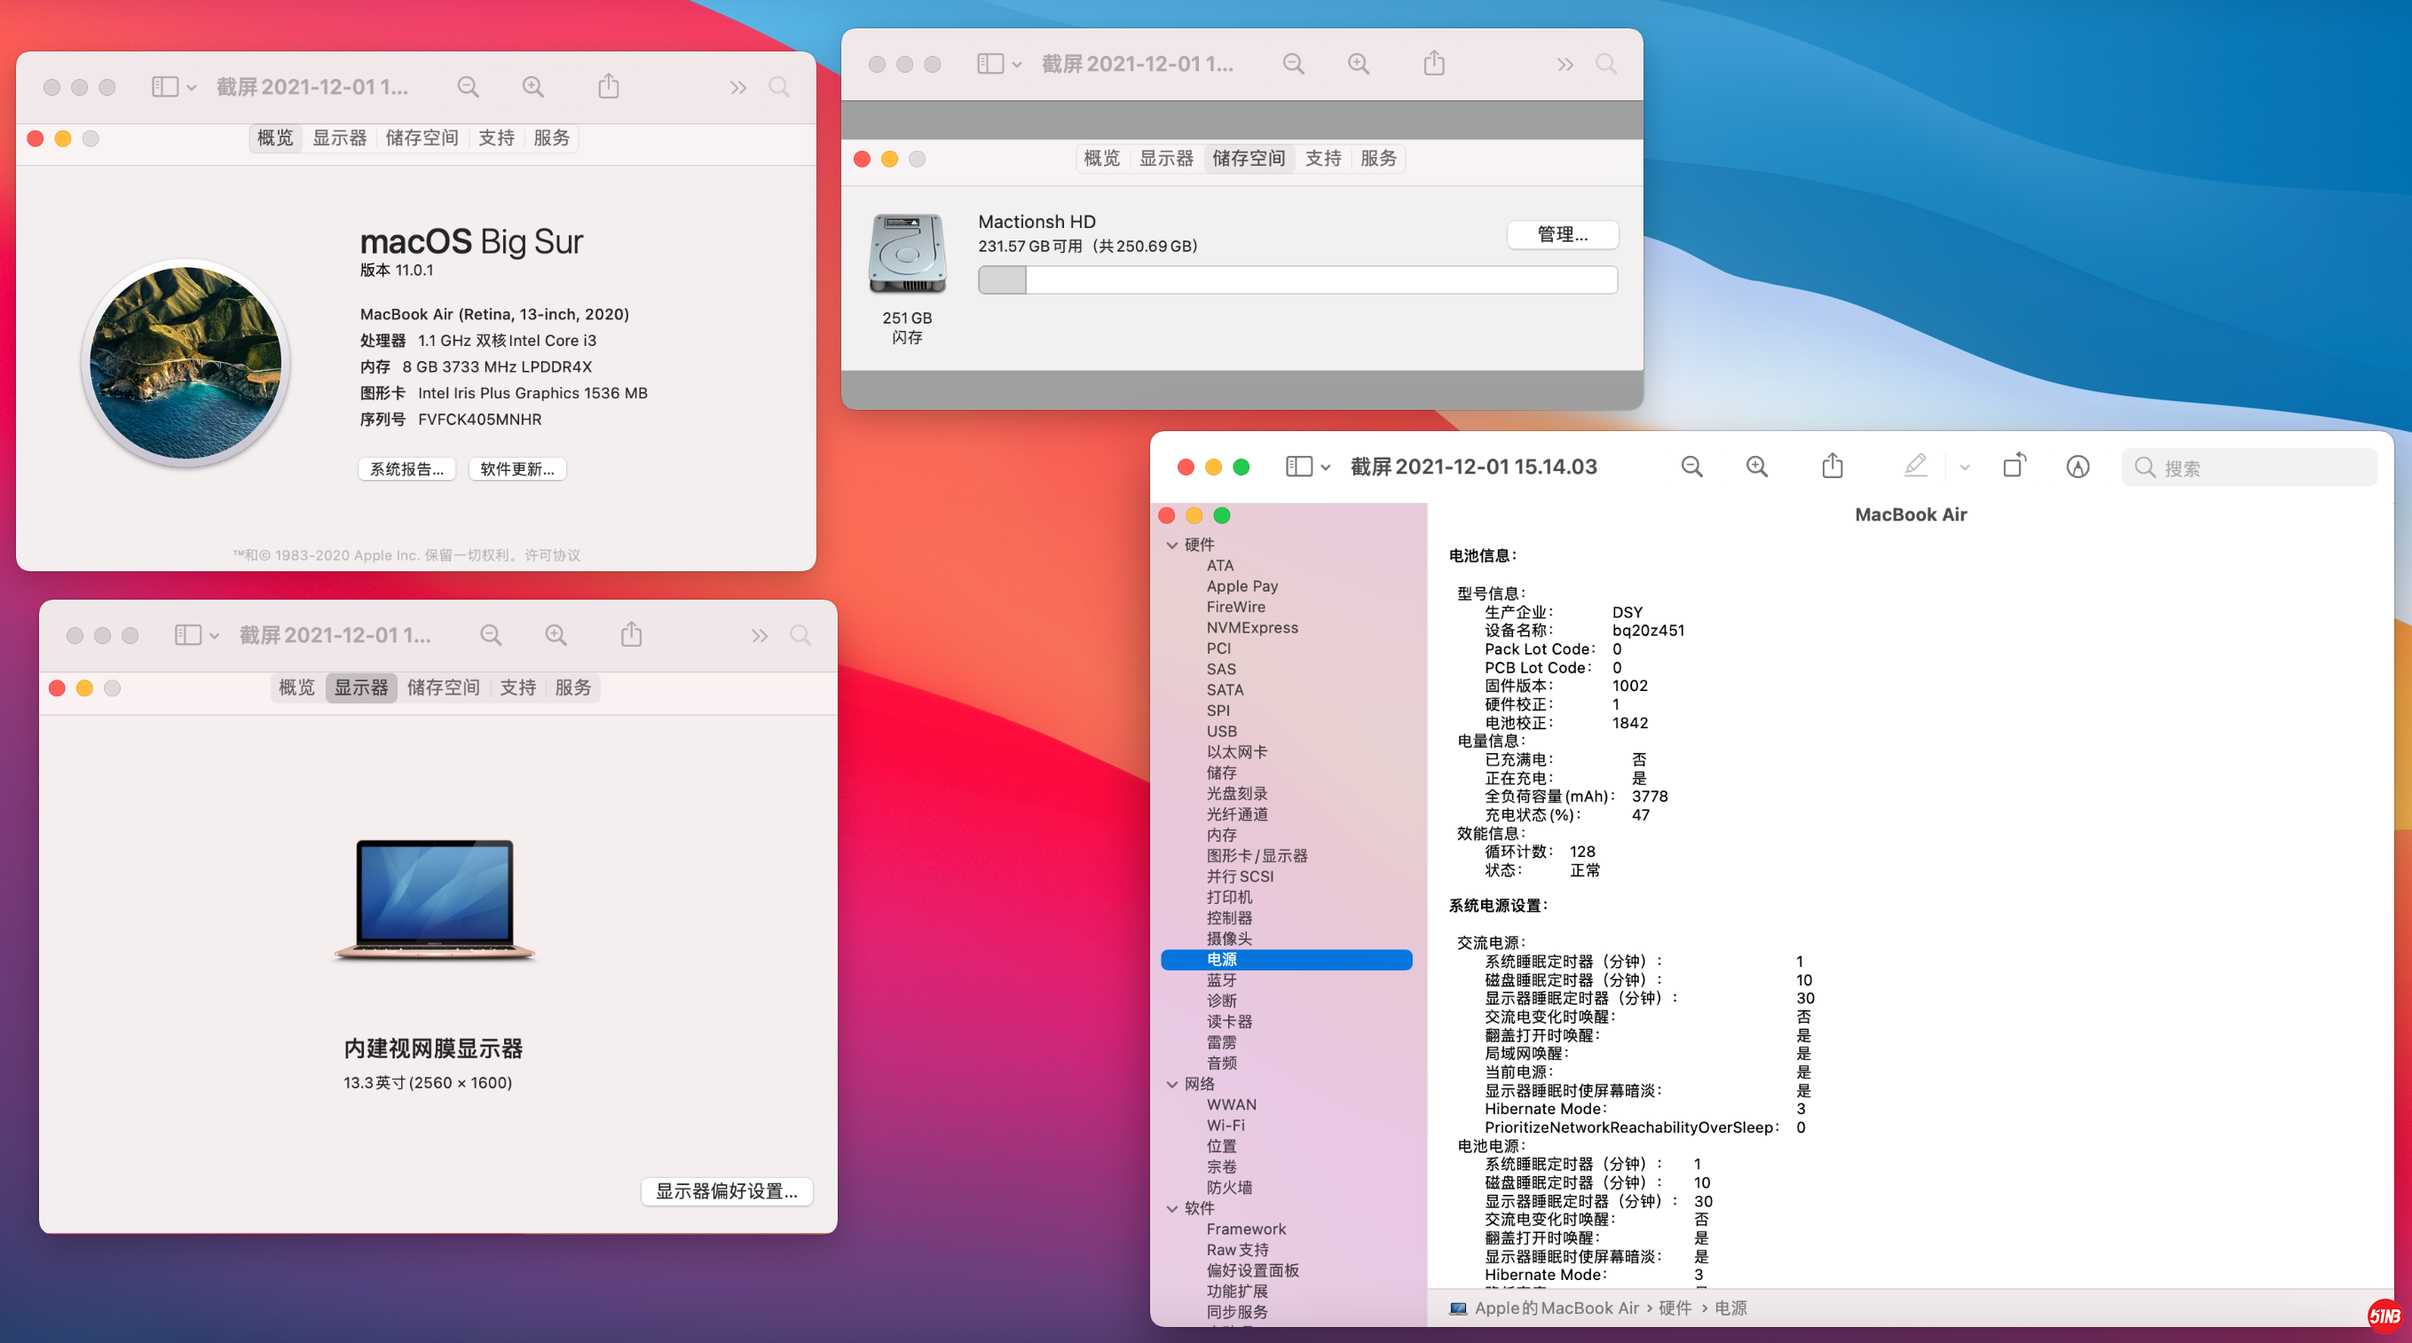Image resolution: width=2412 pixels, height=1343 pixels.
Task: Zoom in in the storage Preview window
Action: coord(1359,64)
